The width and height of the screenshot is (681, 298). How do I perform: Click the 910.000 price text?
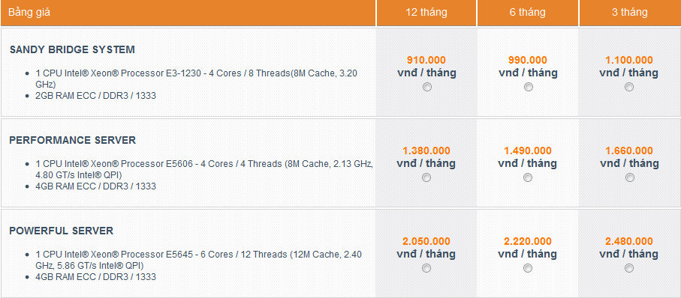[426, 60]
